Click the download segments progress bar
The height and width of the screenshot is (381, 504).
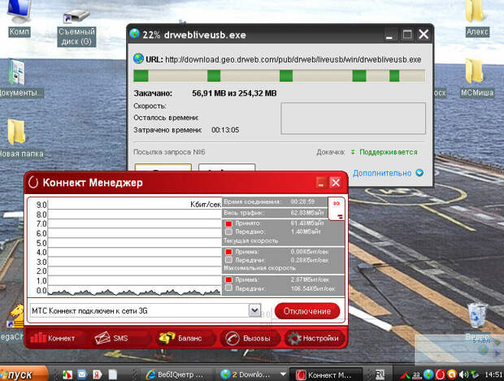click(279, 76)
